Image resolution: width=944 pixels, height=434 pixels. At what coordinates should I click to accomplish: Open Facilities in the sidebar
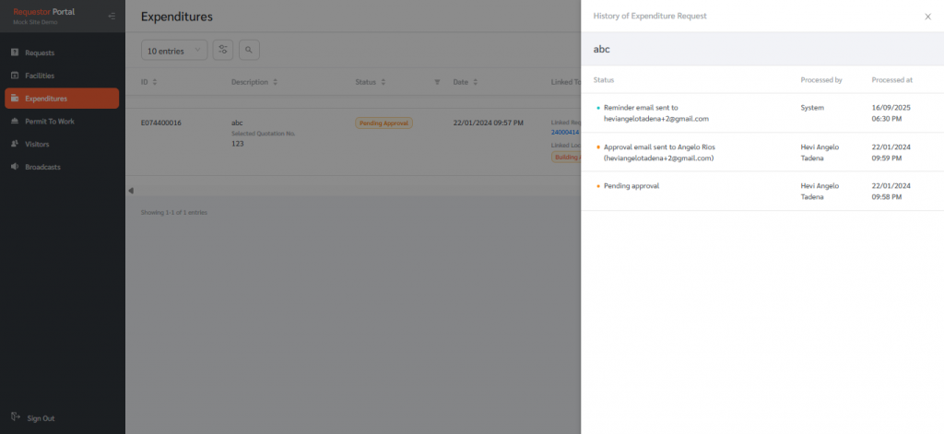[40, 76]
